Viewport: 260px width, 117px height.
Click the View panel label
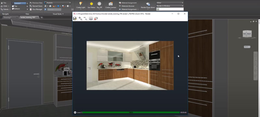point(27,14)
